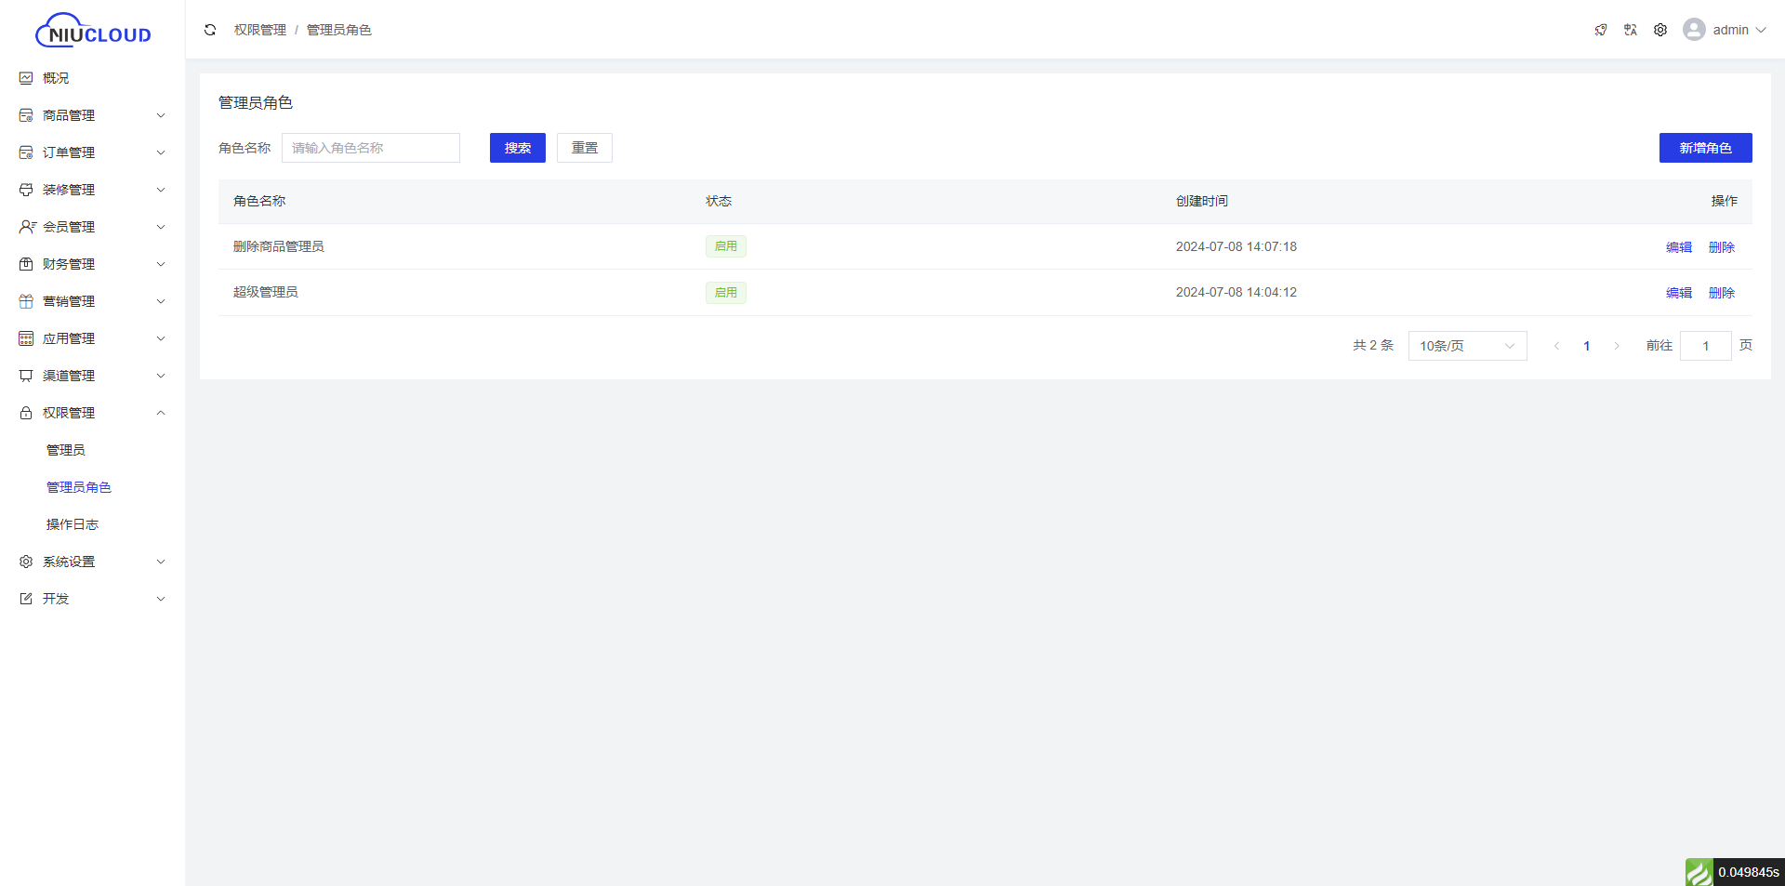This screenshot has width=1785, height=886.
Task: Click the 订单管理 sidebar icon
Action: tap(26, 152)
